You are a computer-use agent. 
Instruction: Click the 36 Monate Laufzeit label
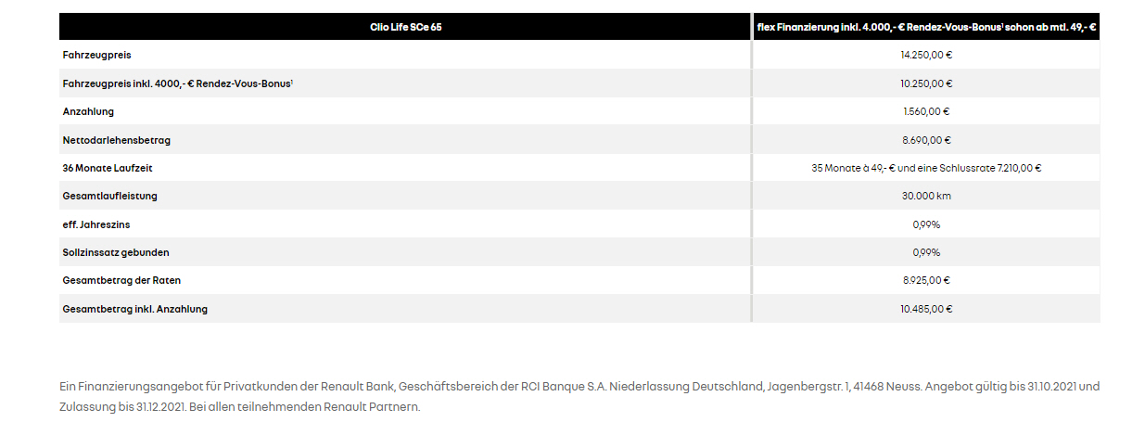106,168
